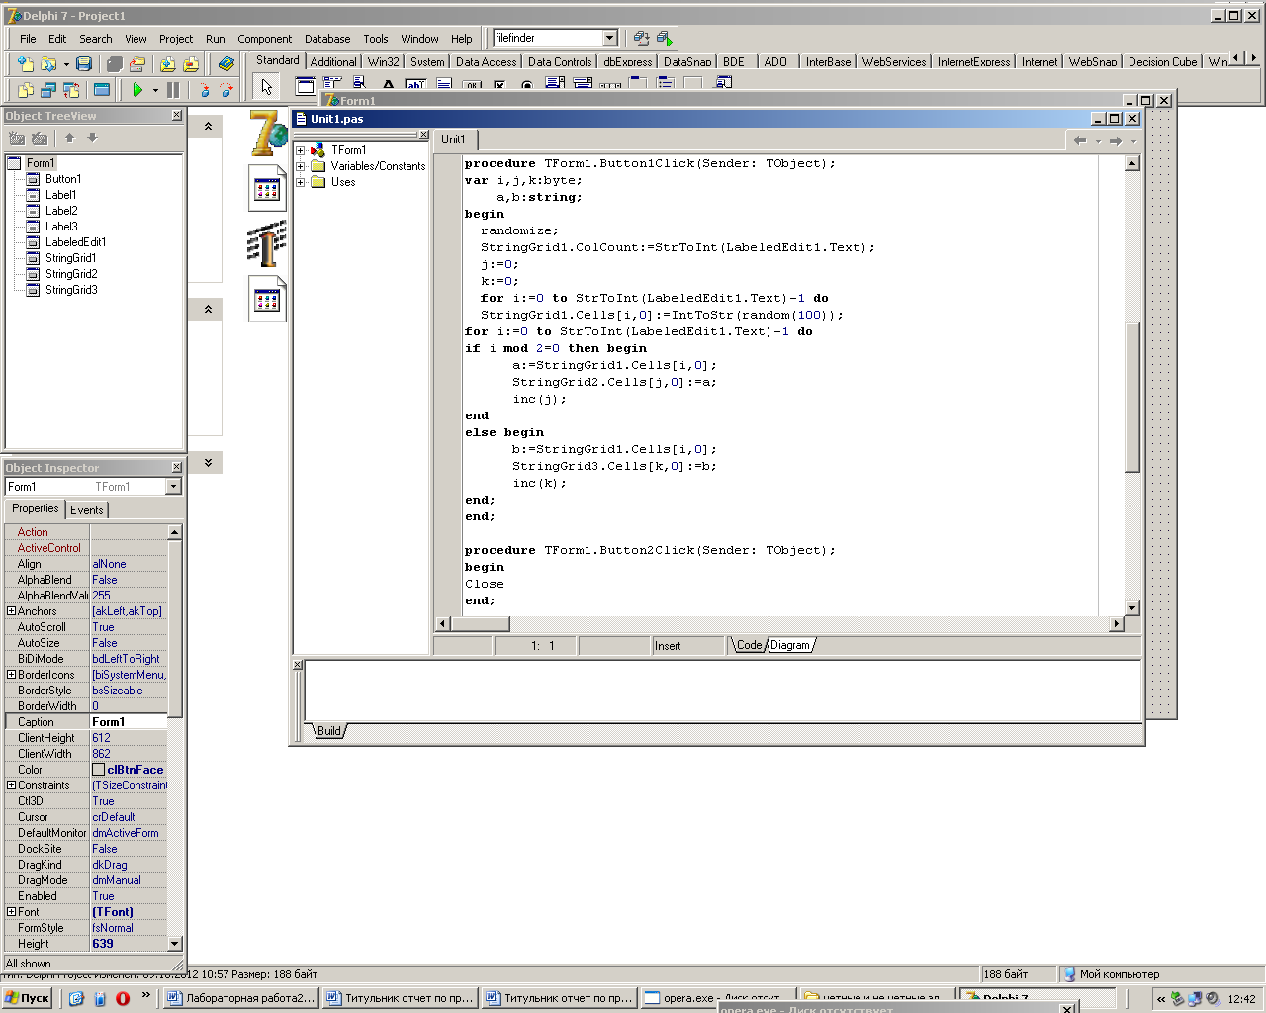The width and height of the screenshot is (1266, 1013).
Task: Click code editor horizontal scrollbar thumb
Action: pos(481,624)
